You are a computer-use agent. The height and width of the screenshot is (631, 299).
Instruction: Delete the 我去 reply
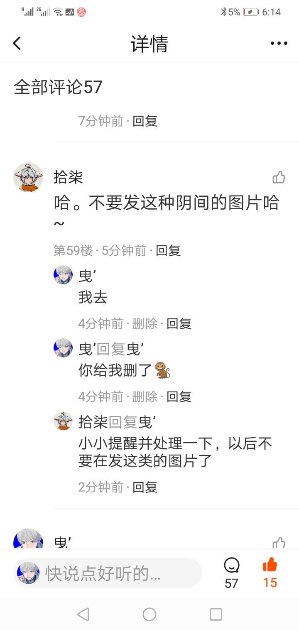point(145,323)
